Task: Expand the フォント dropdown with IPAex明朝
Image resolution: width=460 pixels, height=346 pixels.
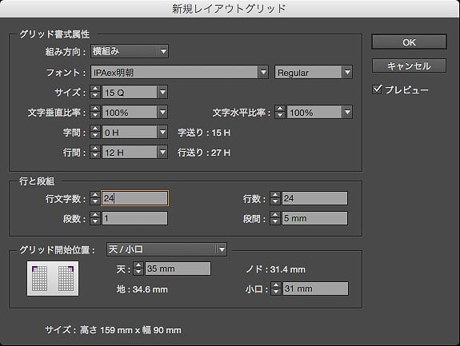Action: [179, 72]
